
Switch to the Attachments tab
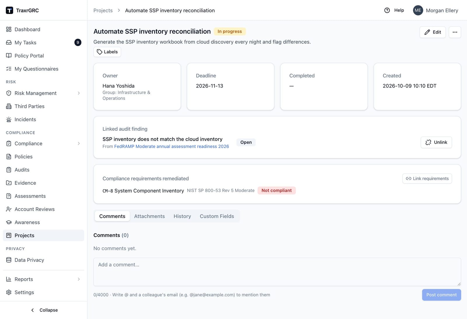149,216
